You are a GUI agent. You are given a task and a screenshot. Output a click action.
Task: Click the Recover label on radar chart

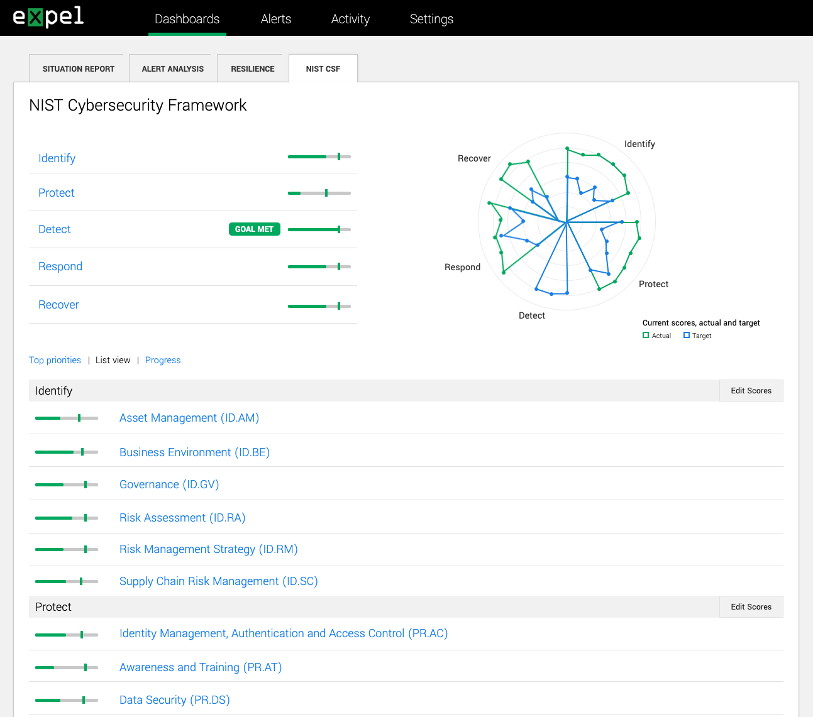click(x=474, y=158)
